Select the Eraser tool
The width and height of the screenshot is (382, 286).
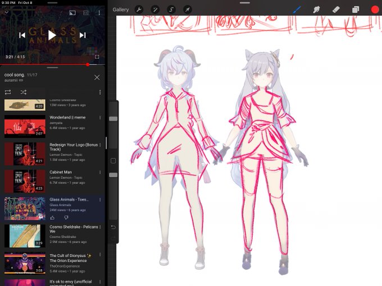coord(336,10)
